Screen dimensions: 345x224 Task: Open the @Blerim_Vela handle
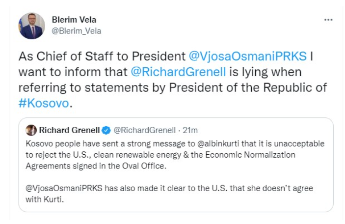click(77, 31)
